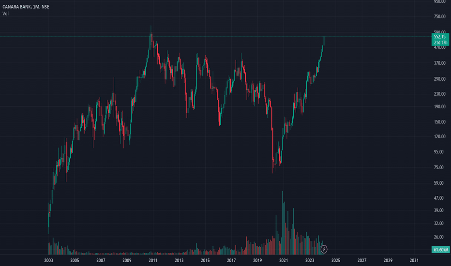This screenshot has height=266, width=451.
Task: Click the 230.00 price axis label
Action: pos(440,94)
